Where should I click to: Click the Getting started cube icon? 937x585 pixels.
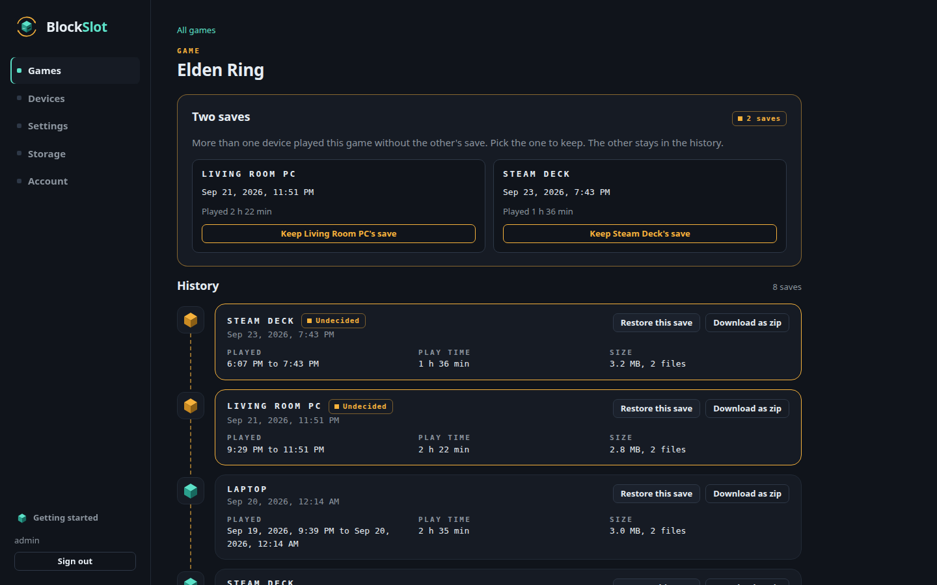22,518
